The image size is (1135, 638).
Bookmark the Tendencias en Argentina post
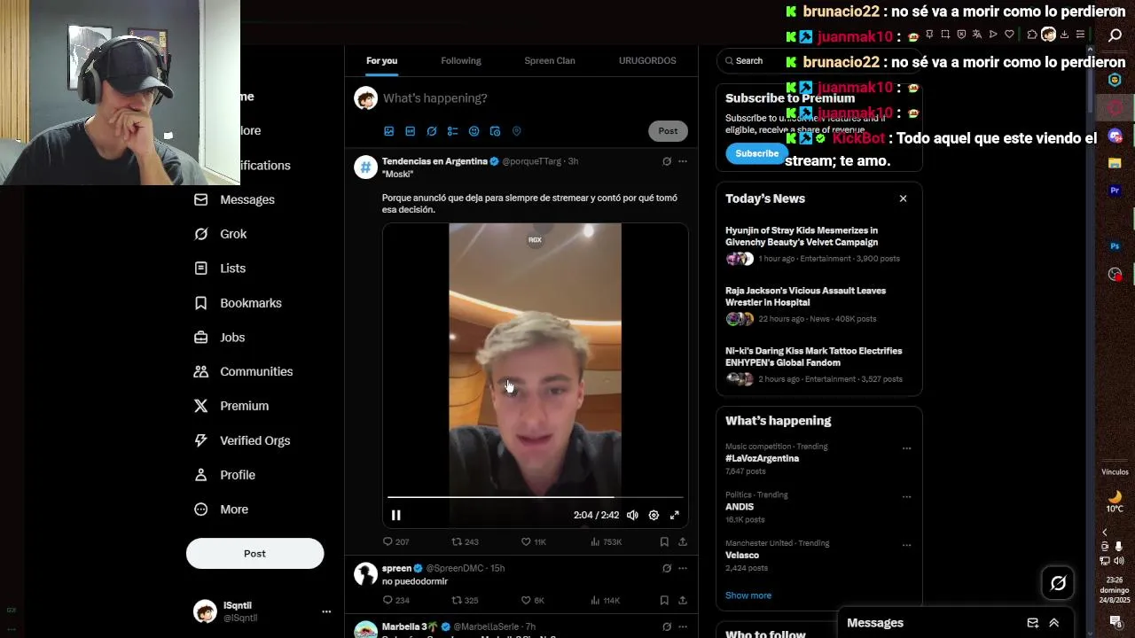pos(664,541)
